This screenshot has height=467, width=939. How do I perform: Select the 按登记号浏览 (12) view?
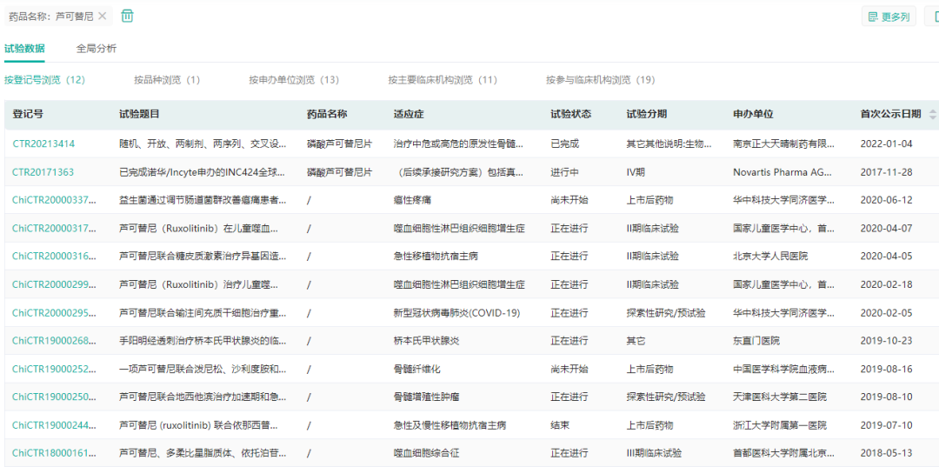(44, 80)
